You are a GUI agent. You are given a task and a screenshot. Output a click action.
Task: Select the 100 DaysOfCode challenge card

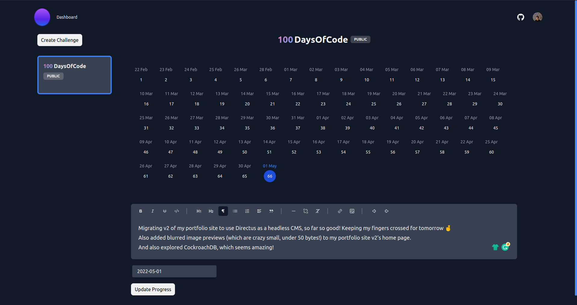74,75
